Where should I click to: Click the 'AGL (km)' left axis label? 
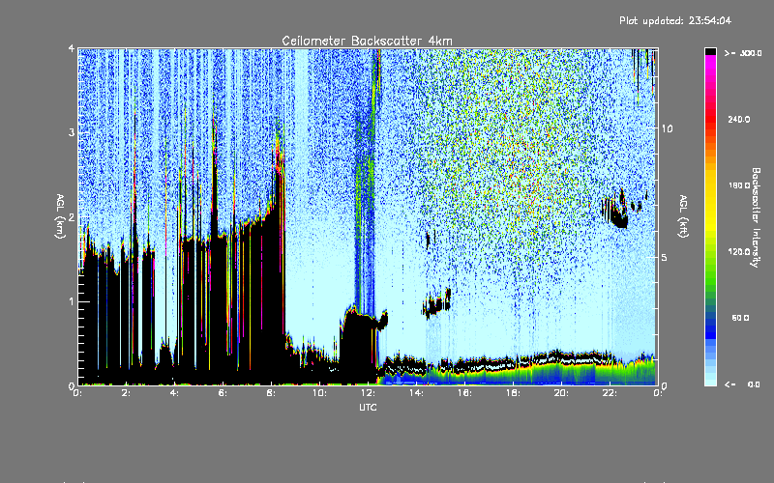point(60,216)
